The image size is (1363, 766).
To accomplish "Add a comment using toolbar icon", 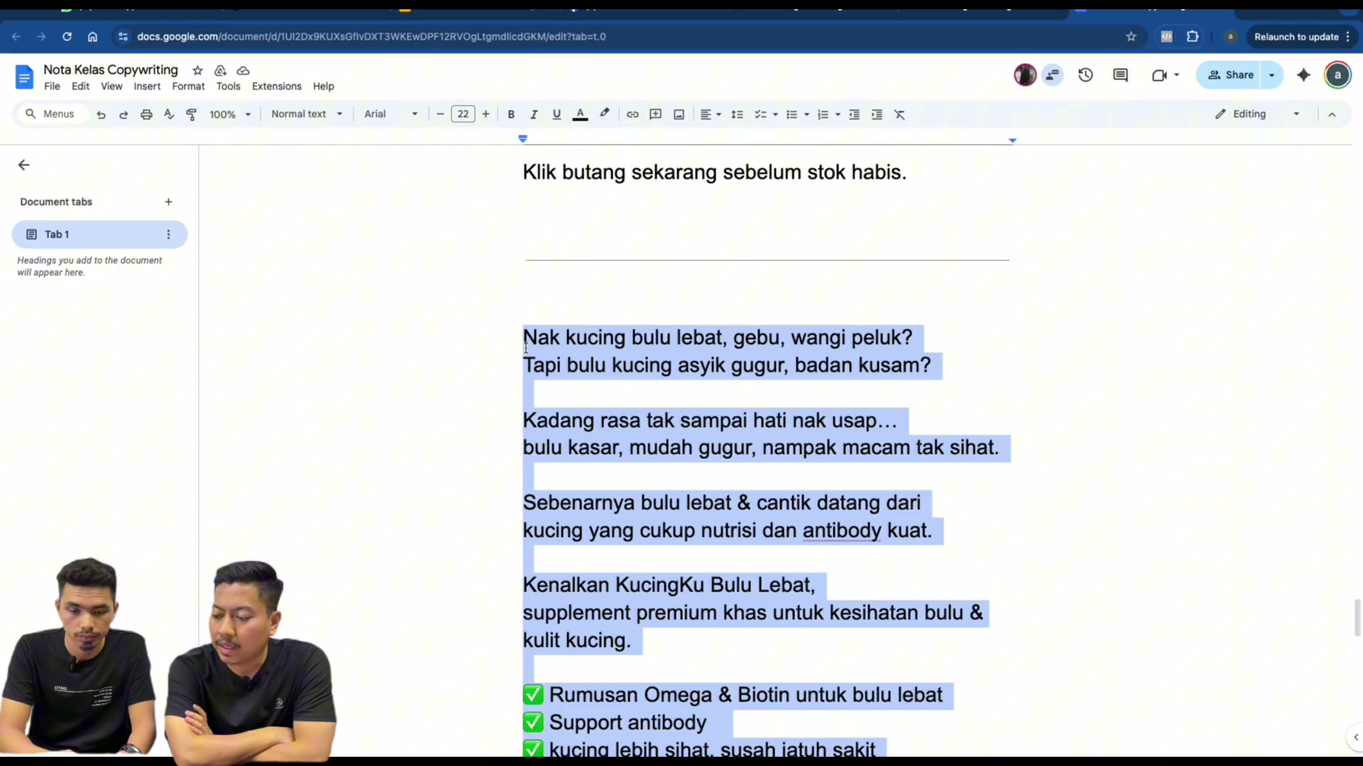I will (655, 114).
